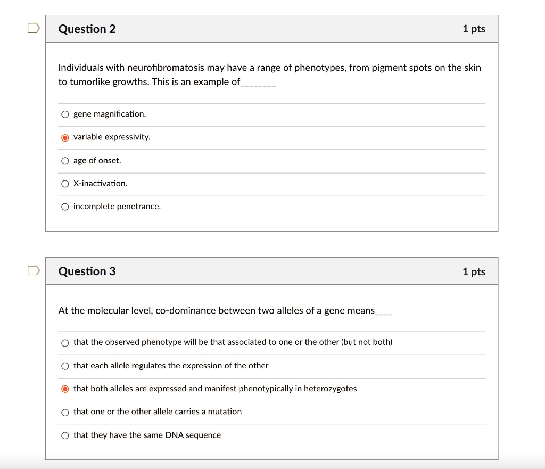Choose variable expressivity for Question 2
This screenshot has height=469, width=545.
tap(64, 137)
